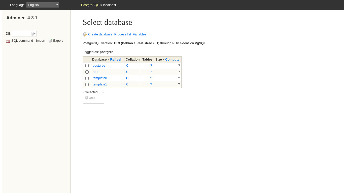Image resolution: width=344 pixels, height=193 pixels.
Task: Enable the template1 database checkbox
Action: coord(87,84)
